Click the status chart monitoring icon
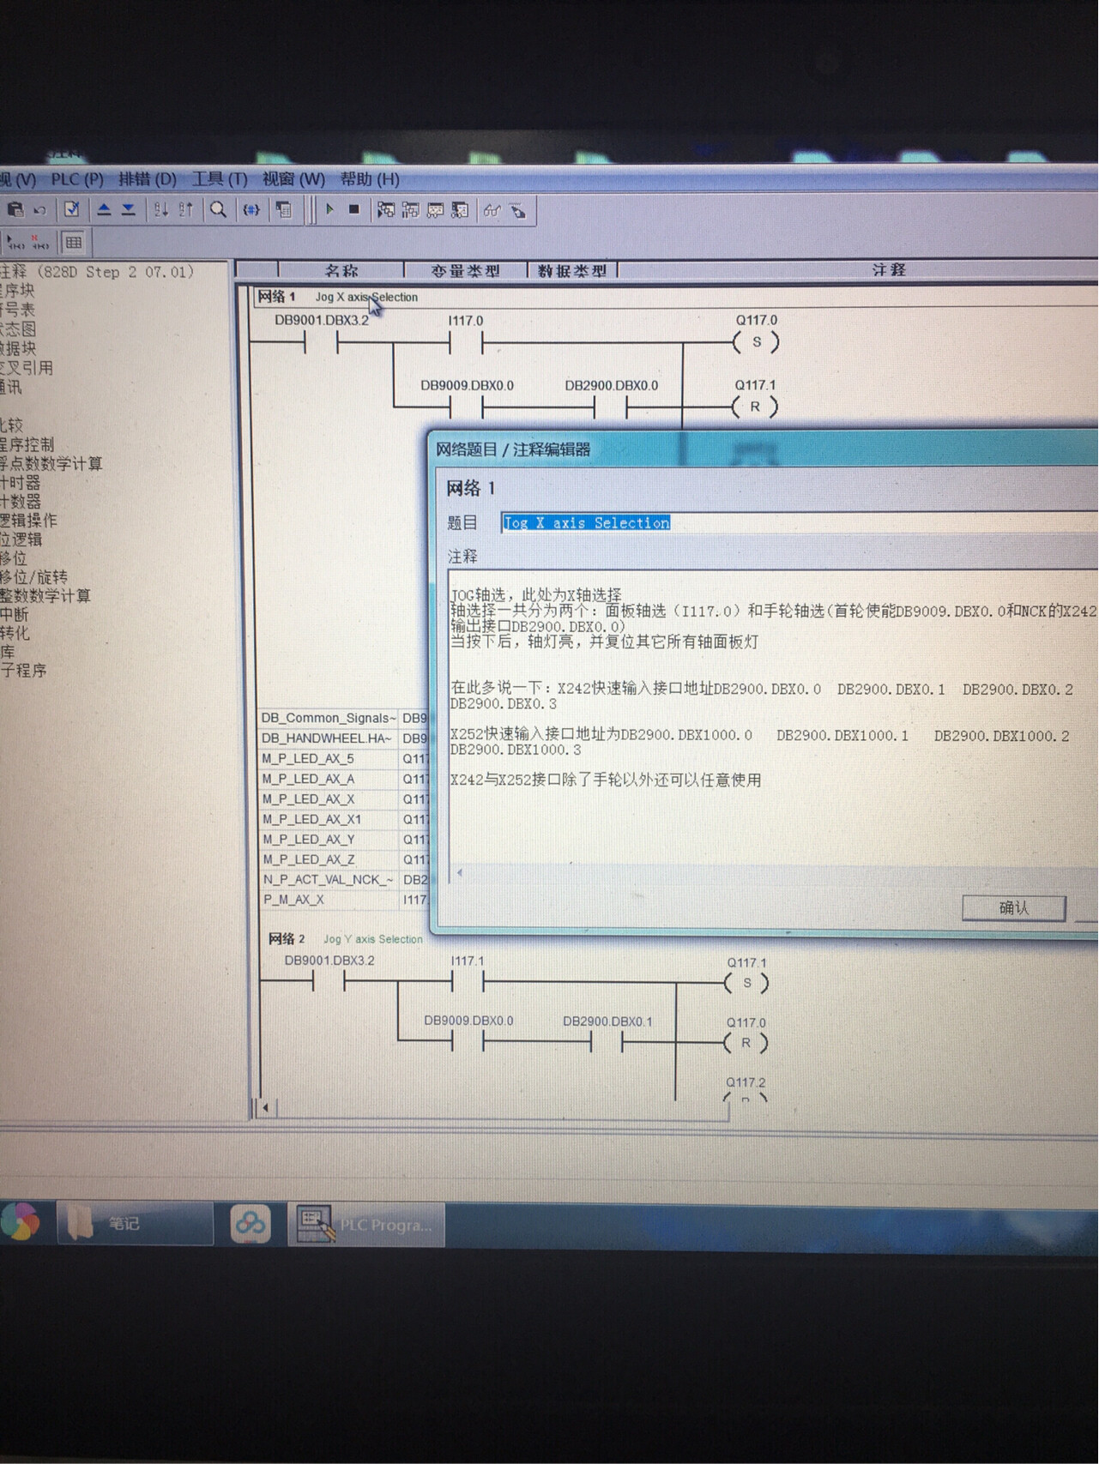 [436, 210]
